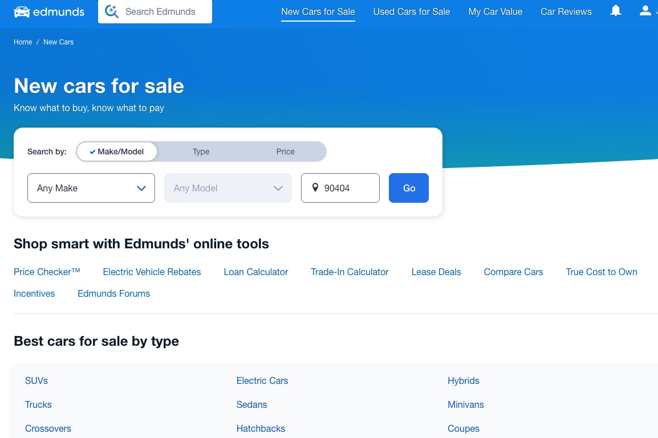Browse Crossovers for sale

pos(48,428)
